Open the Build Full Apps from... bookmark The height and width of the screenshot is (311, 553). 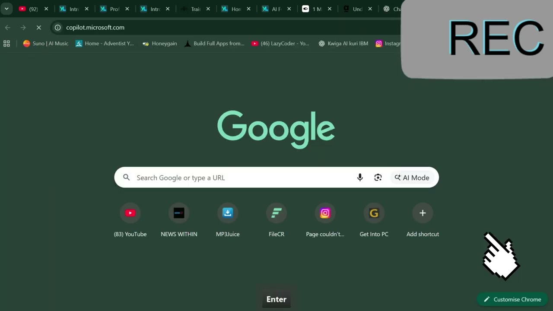(214, 43)
